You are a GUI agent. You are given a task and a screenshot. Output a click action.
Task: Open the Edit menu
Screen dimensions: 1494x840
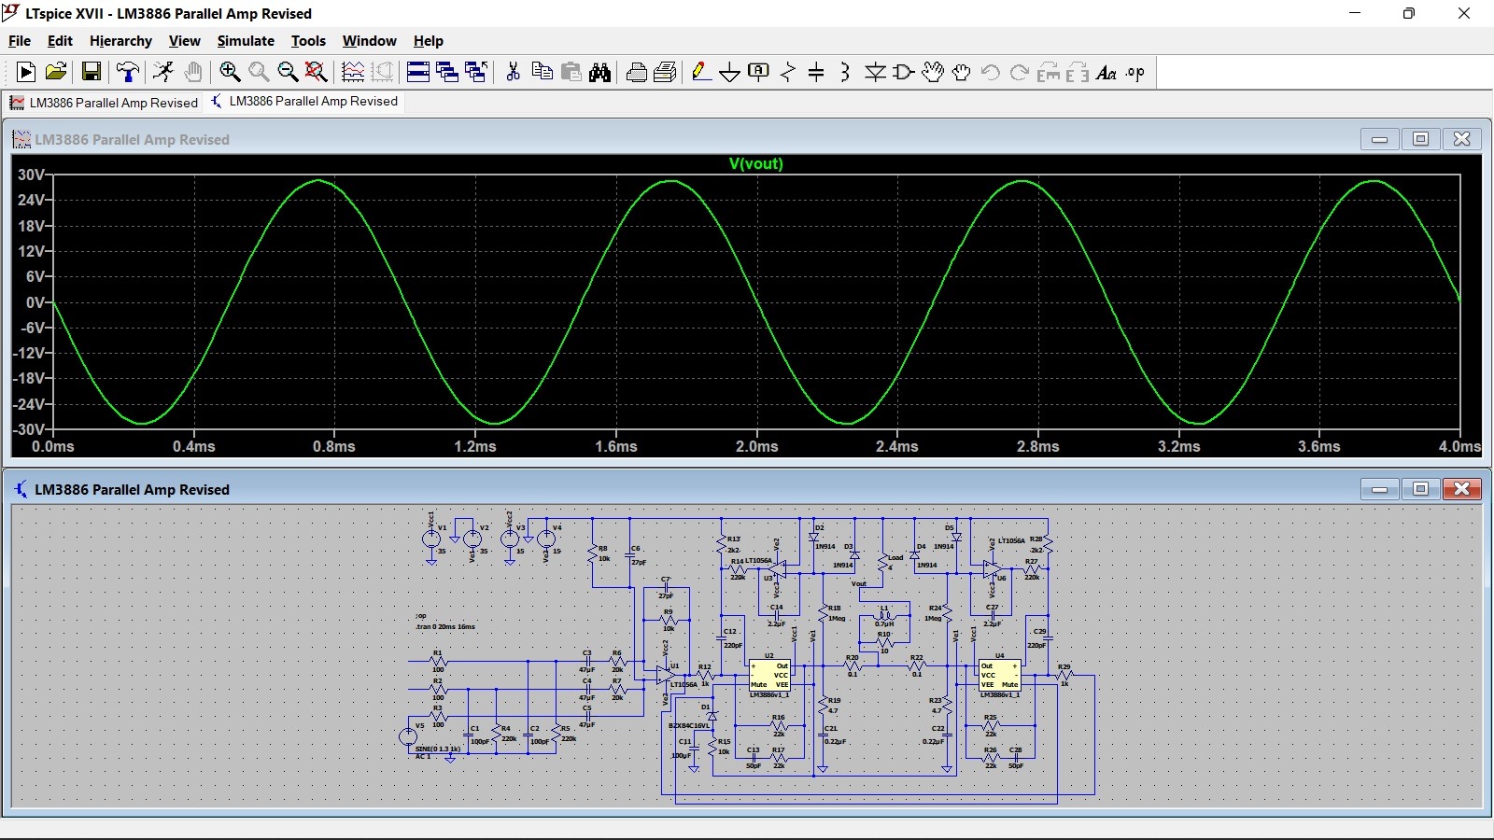click(60, 41)
